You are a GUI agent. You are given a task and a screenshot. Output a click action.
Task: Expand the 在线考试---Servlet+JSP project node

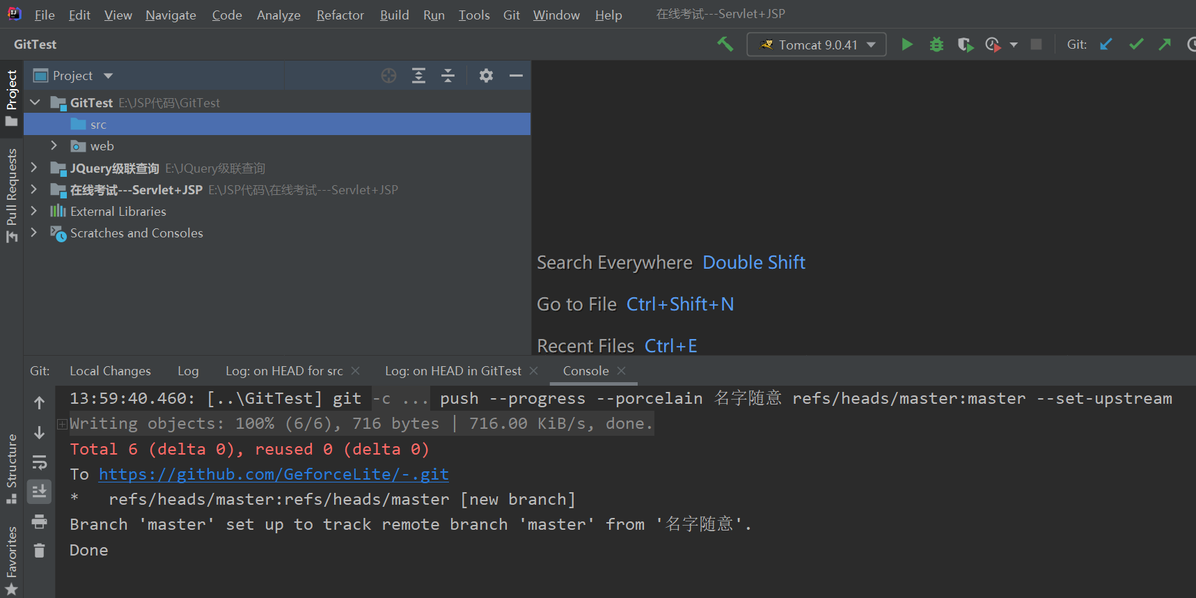pyautogui.click(x=33, y=189)
